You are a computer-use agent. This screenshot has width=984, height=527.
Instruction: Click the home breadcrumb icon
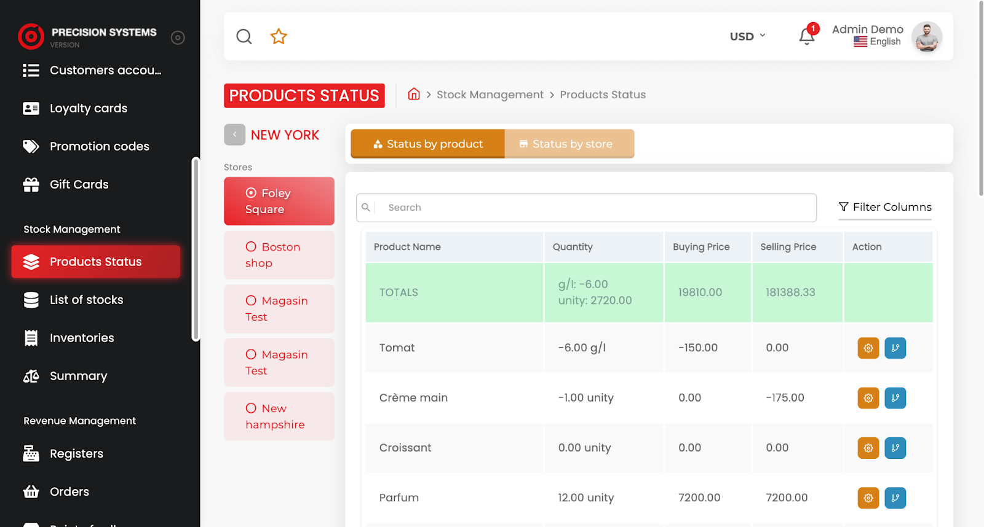(414, 94)
